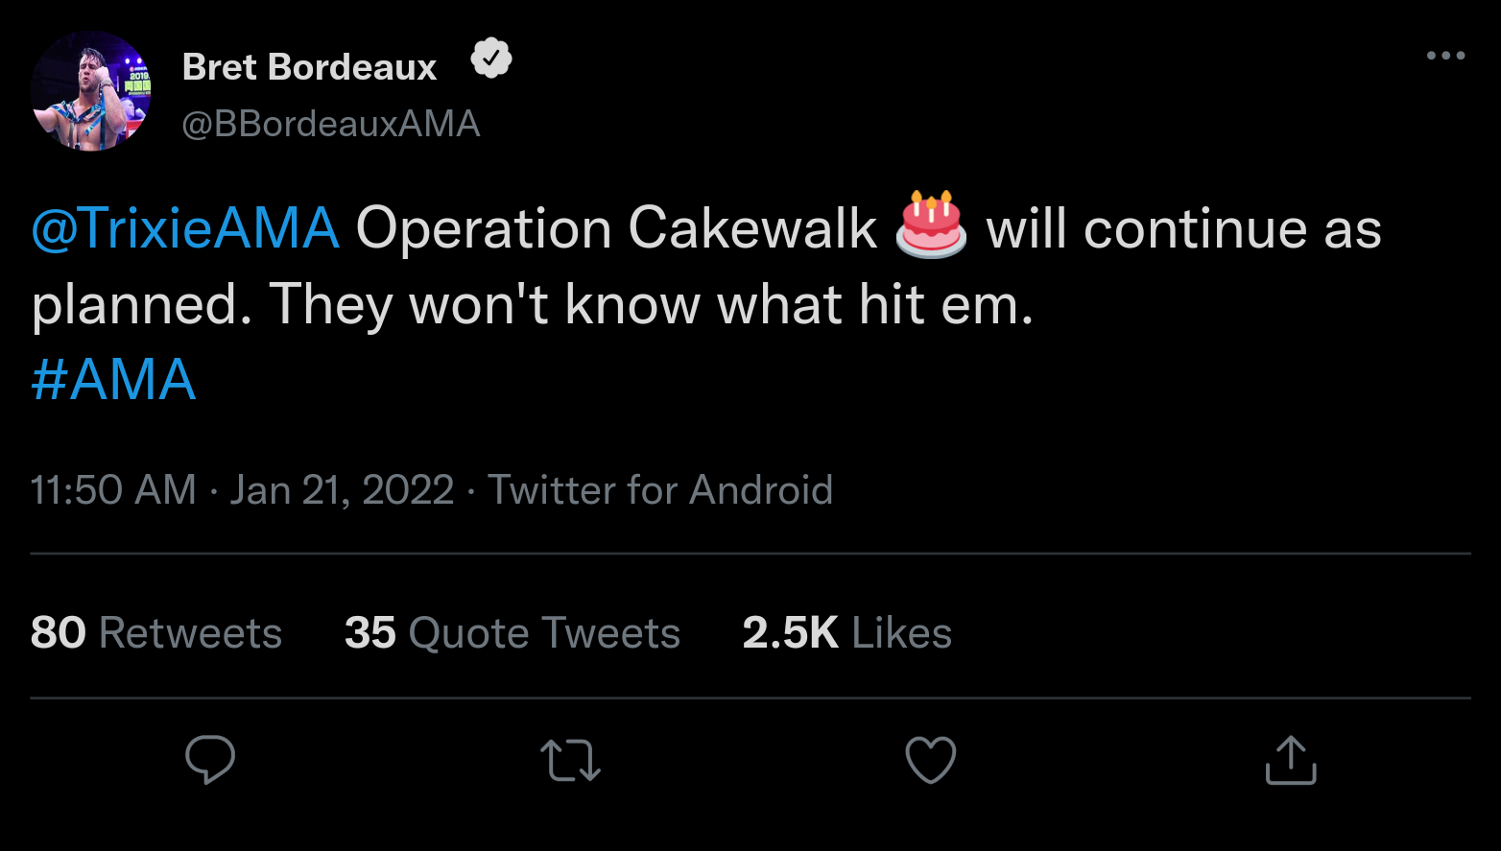Click the birthday cake emoji in the tweet
The height and width of the screenshot is (851, 1501).
tap(931, 226)
